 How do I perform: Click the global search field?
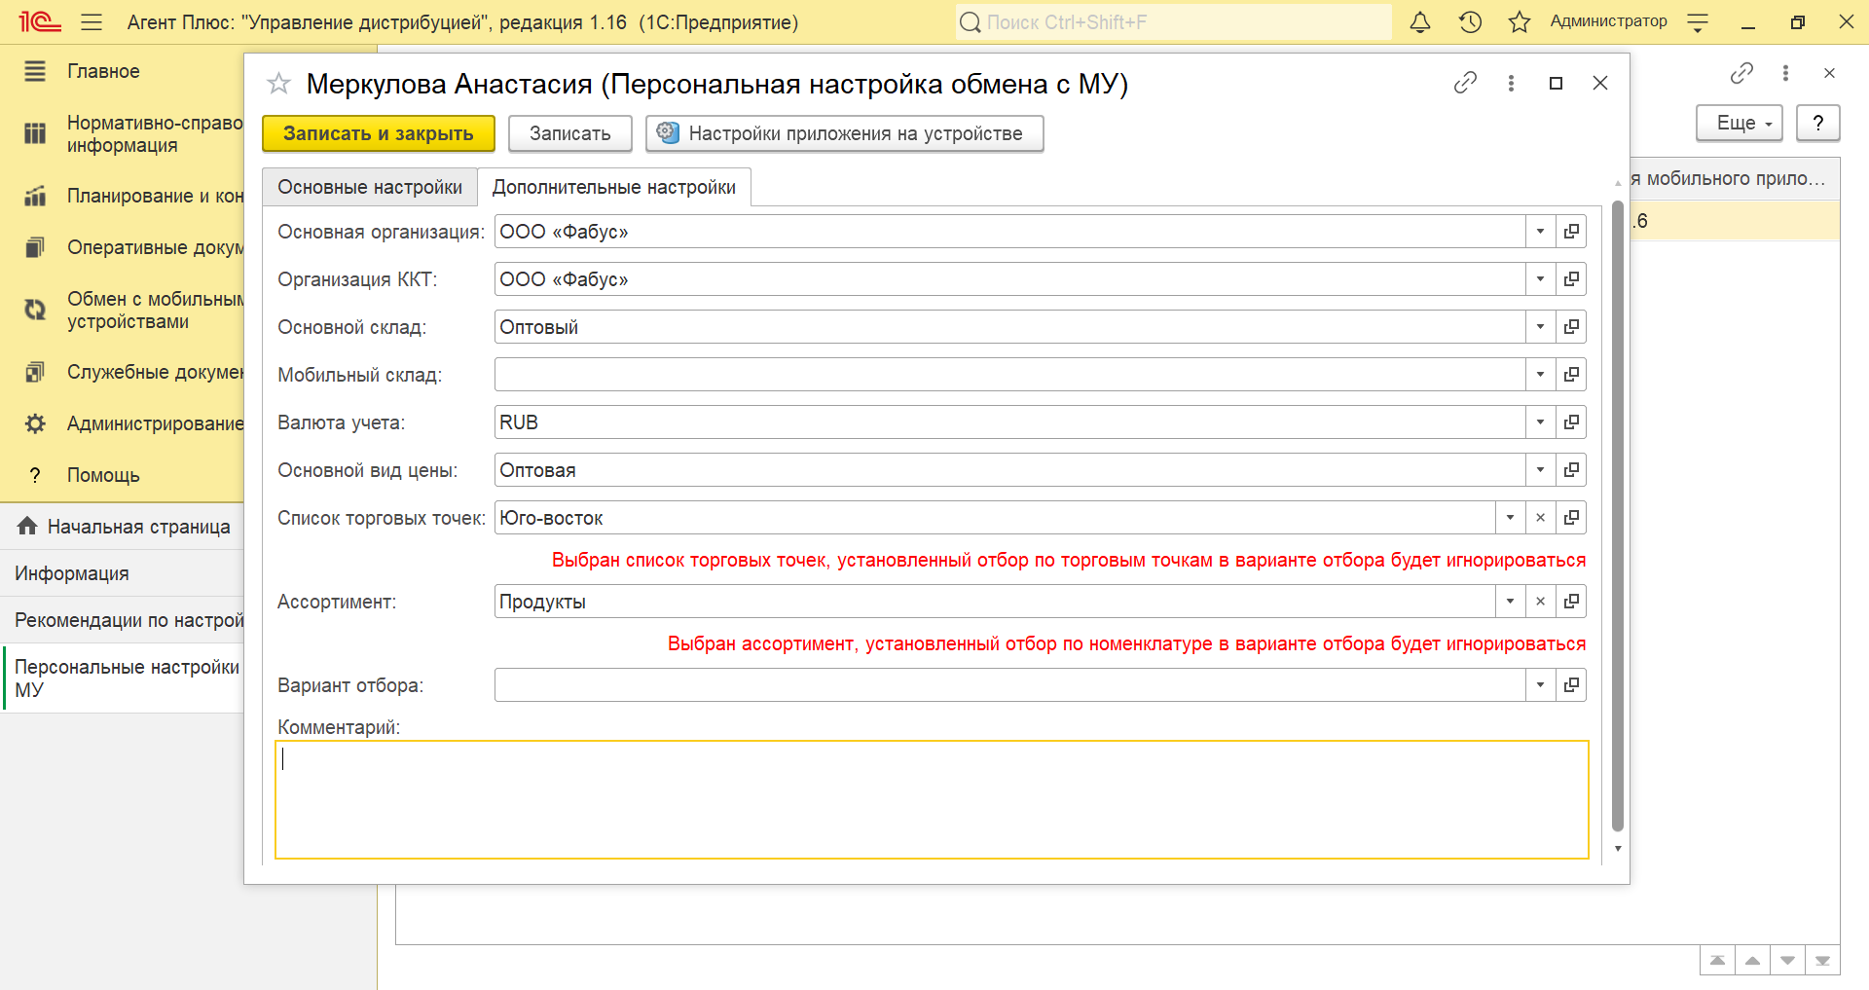(1173, 21)
